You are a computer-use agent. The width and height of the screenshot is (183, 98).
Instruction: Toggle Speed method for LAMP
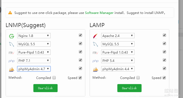pyautogui.click(x=164, y=78)
